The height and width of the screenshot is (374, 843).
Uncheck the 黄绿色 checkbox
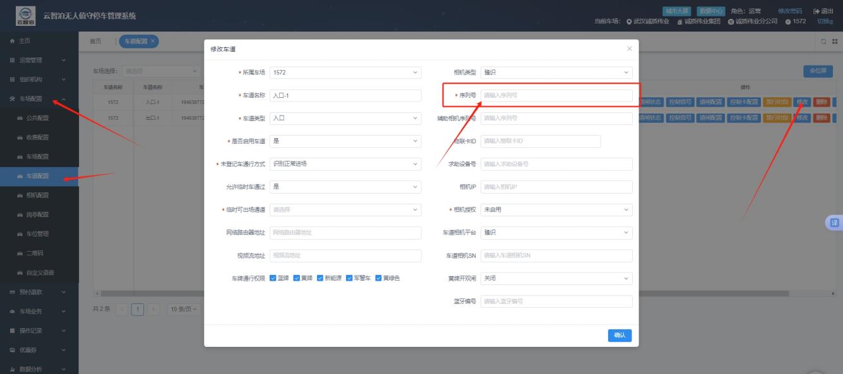pyautogui.click(x=378, y=278)
